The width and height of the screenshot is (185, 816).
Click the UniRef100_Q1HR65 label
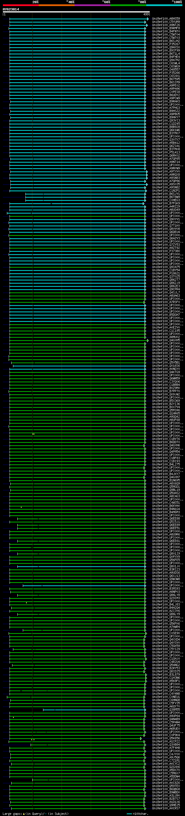tap(166, 413)
